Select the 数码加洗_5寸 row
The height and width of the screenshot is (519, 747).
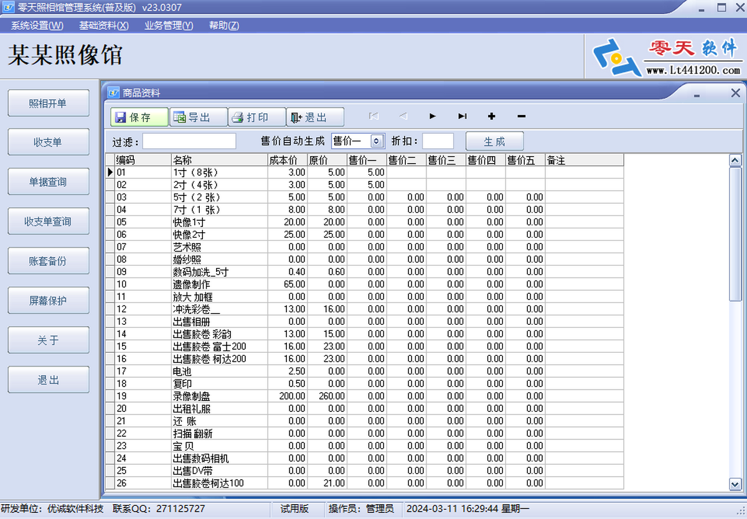coord(365,272)
